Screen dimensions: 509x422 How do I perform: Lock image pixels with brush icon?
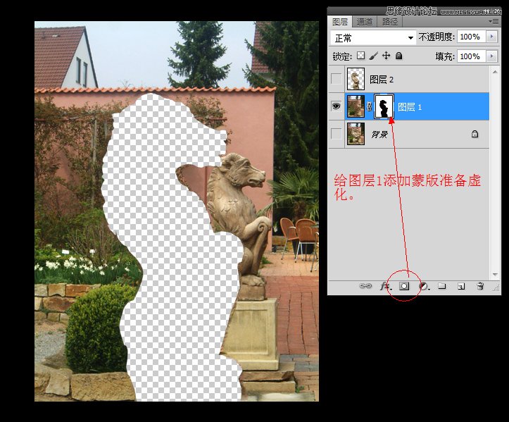click(373, 56)
